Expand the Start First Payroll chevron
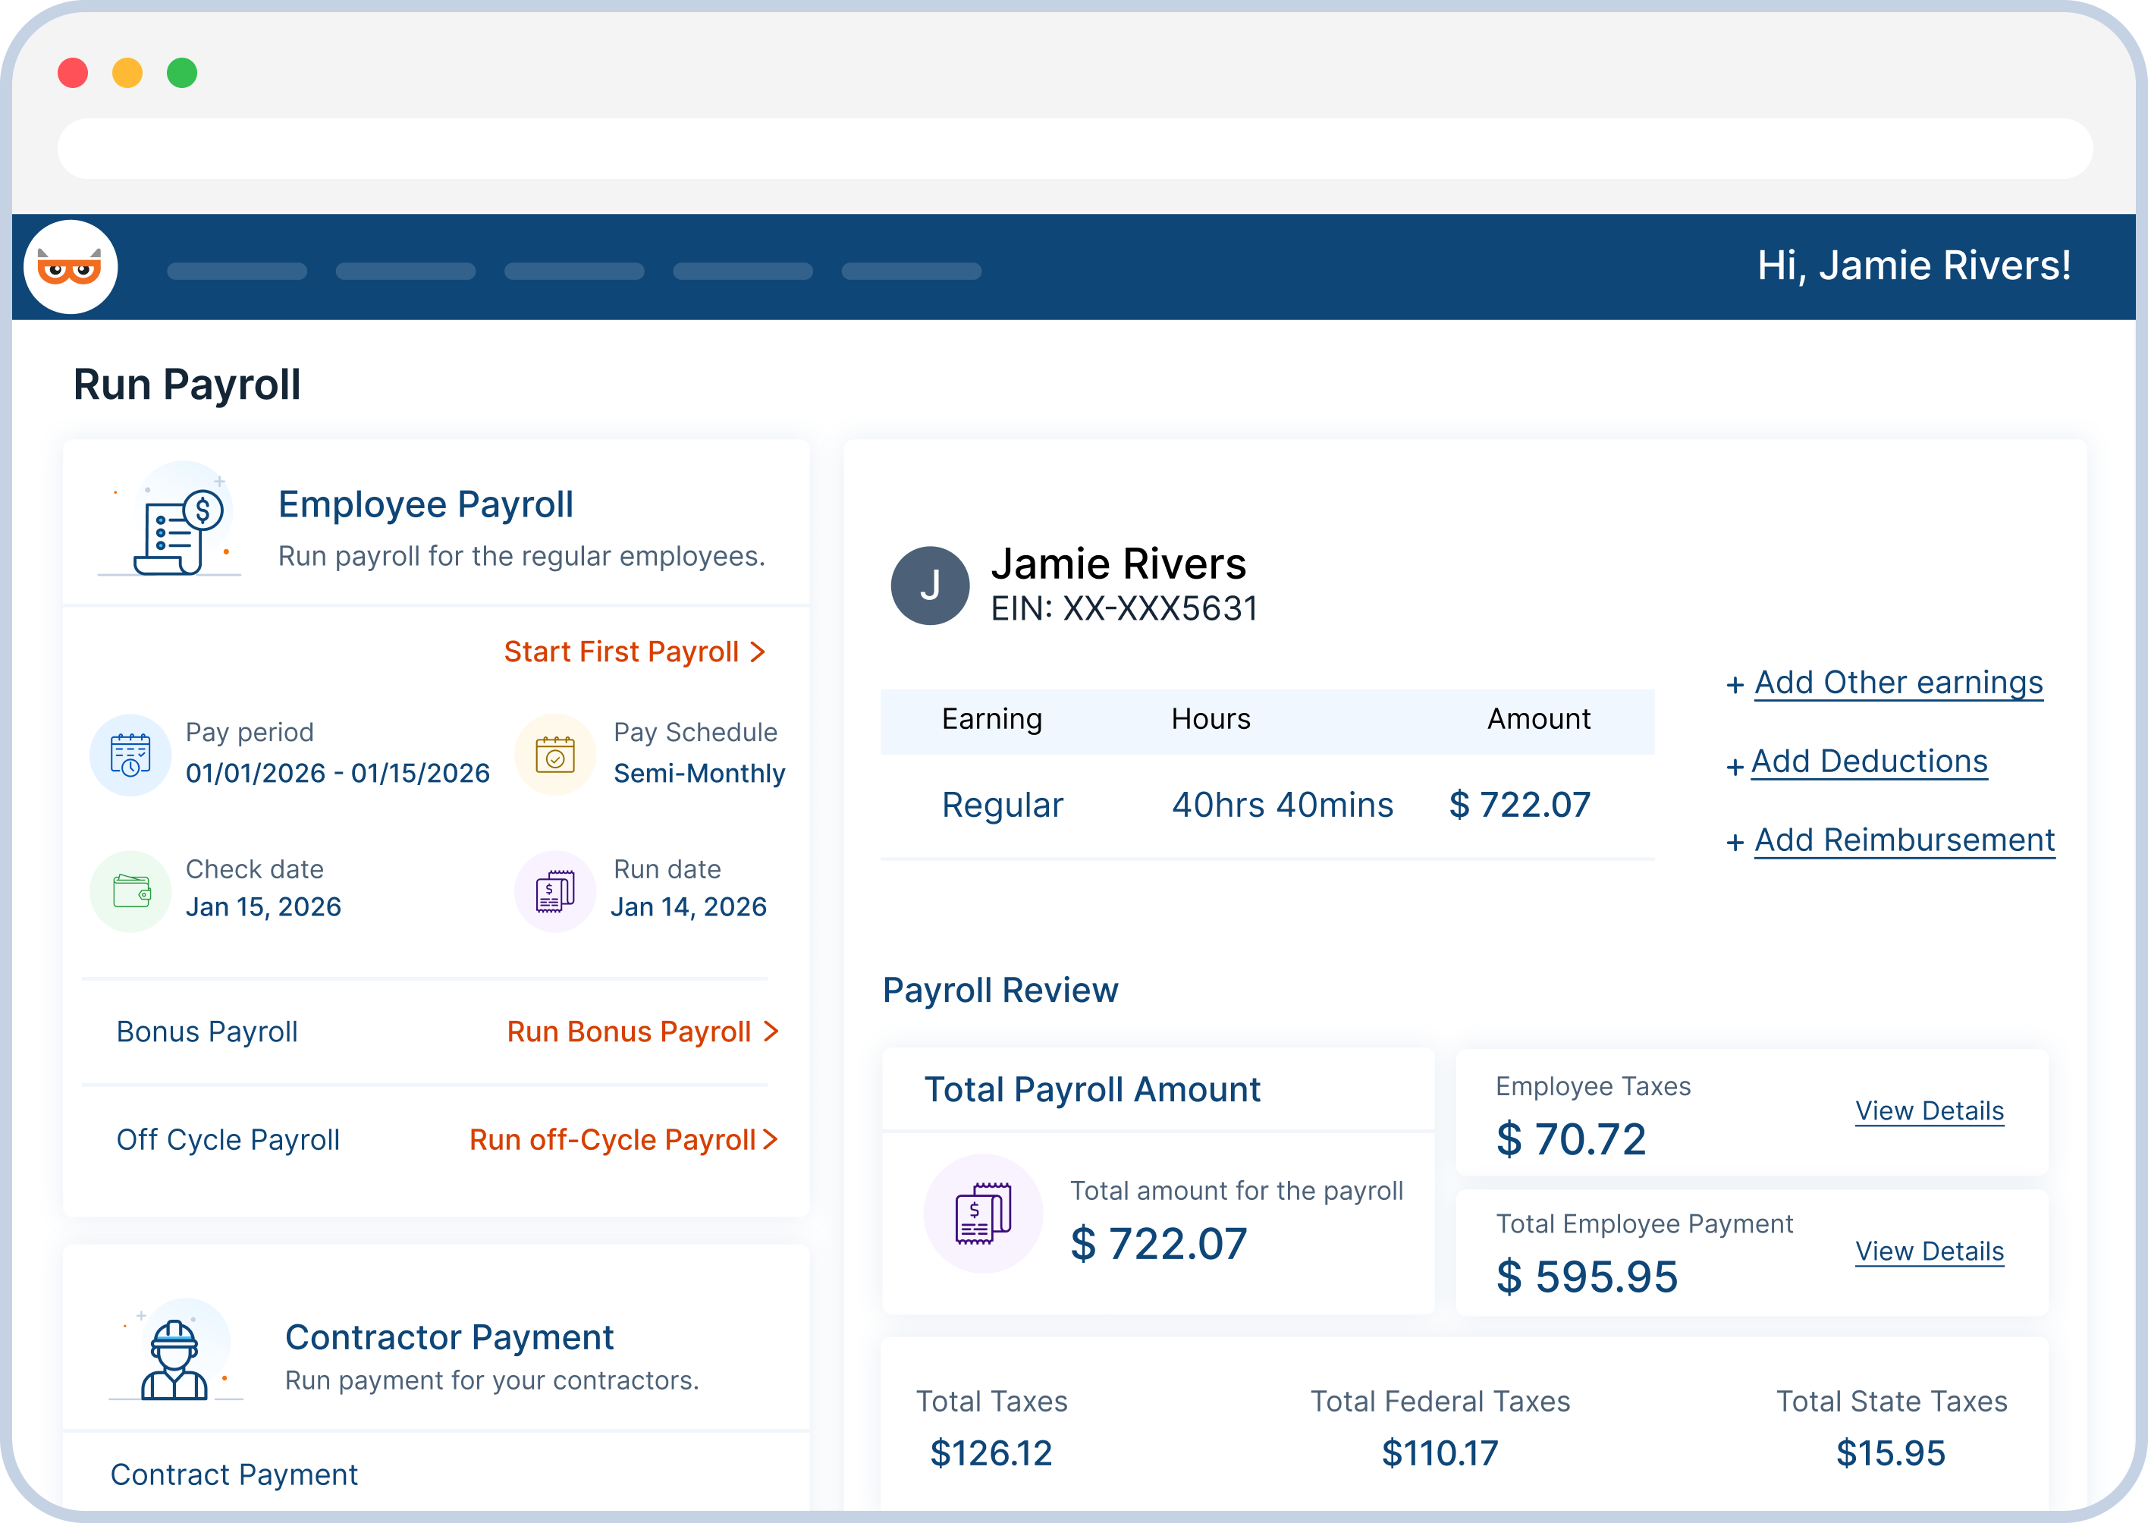Screen dimensions: 2148x1523 point(759,652)
